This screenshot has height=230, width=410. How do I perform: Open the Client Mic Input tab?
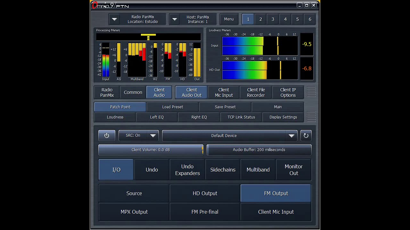point(224,92)
